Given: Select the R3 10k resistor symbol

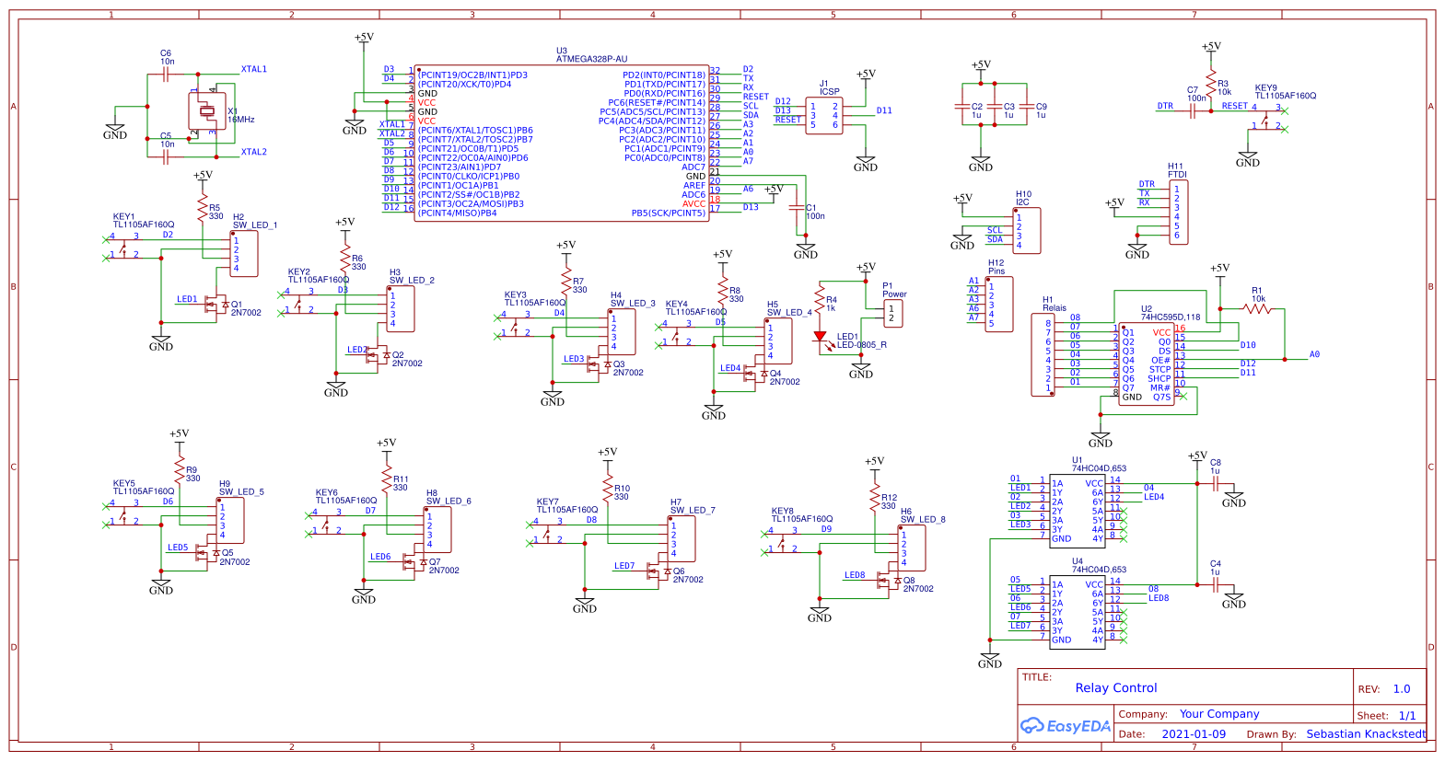Looking at the screenshot, I should [x=1211, y=81].
